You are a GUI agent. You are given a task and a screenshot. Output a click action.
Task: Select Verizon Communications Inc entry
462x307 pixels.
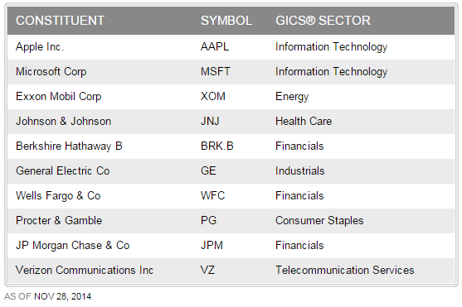pos(85,271)
